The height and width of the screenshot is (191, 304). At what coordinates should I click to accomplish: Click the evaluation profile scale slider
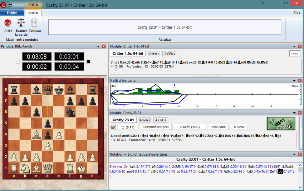(x=301, y=95)
